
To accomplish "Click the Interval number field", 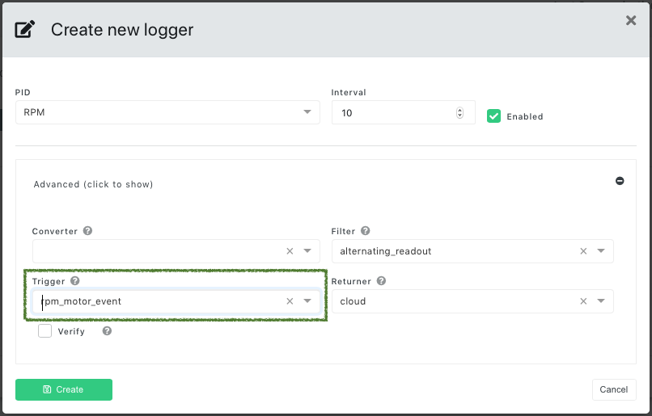I will (404, 112).
